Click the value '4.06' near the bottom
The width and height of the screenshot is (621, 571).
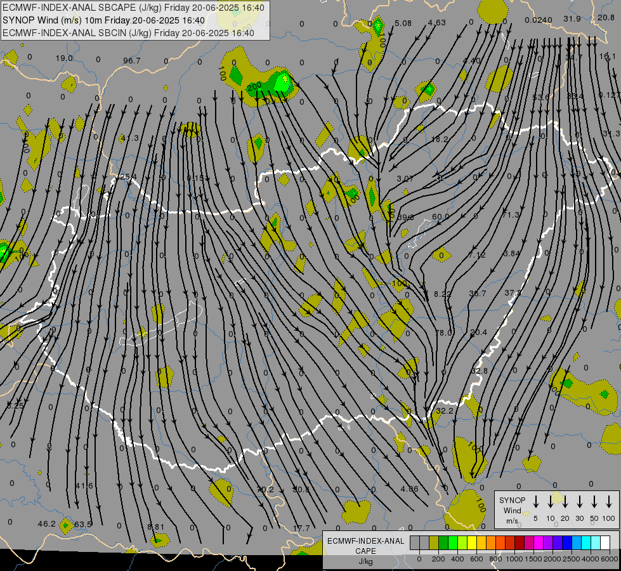[x=410, y=489]
